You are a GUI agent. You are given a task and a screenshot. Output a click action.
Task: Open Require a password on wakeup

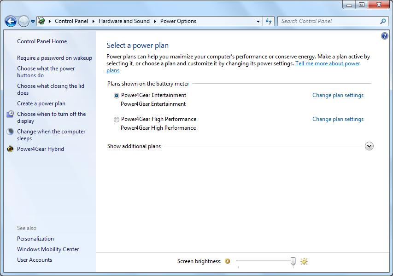click(54, 58)
